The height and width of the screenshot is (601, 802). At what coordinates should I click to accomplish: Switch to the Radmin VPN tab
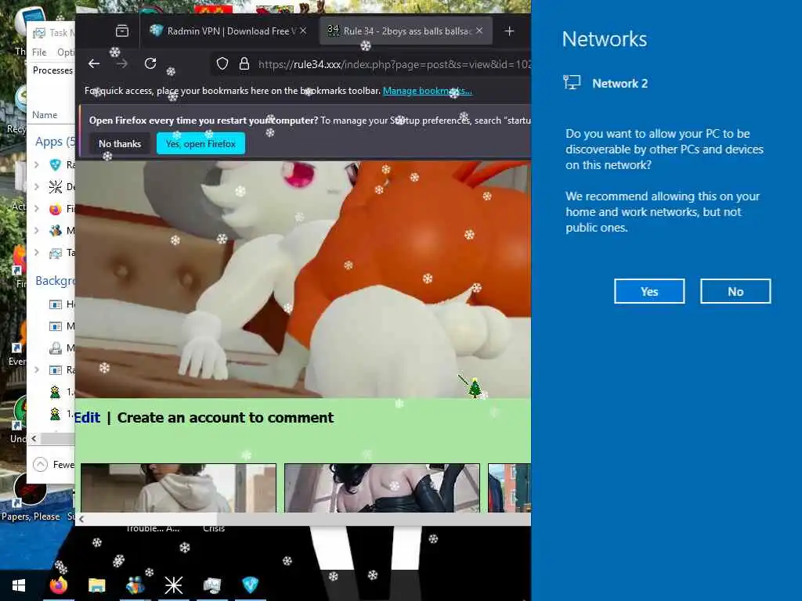coord(229,31)
